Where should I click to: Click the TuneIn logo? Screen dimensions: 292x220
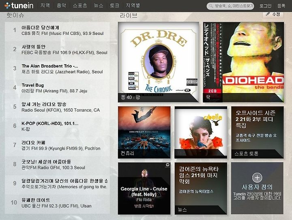pos(19,5)
